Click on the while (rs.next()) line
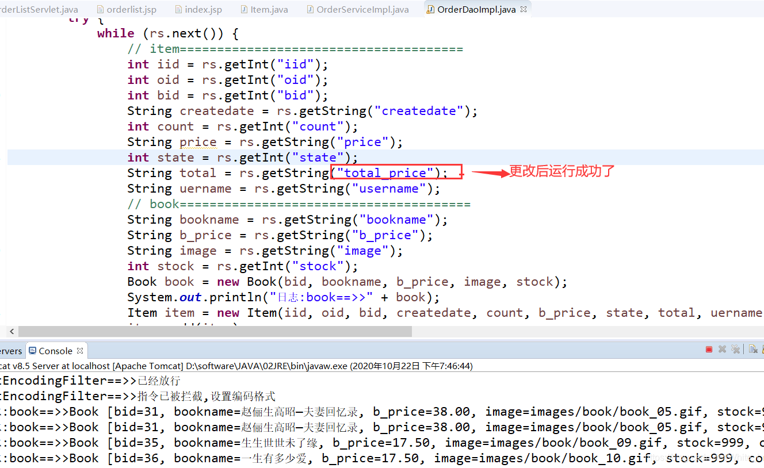Screen dimensions: 764x468 (x=167, y=33)
